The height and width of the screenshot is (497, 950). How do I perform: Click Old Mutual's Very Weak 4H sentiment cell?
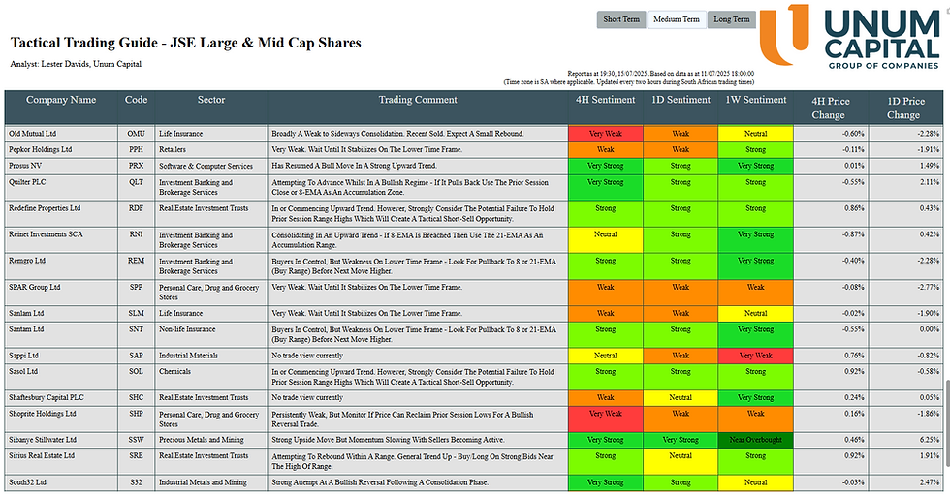tap(605, 133)
